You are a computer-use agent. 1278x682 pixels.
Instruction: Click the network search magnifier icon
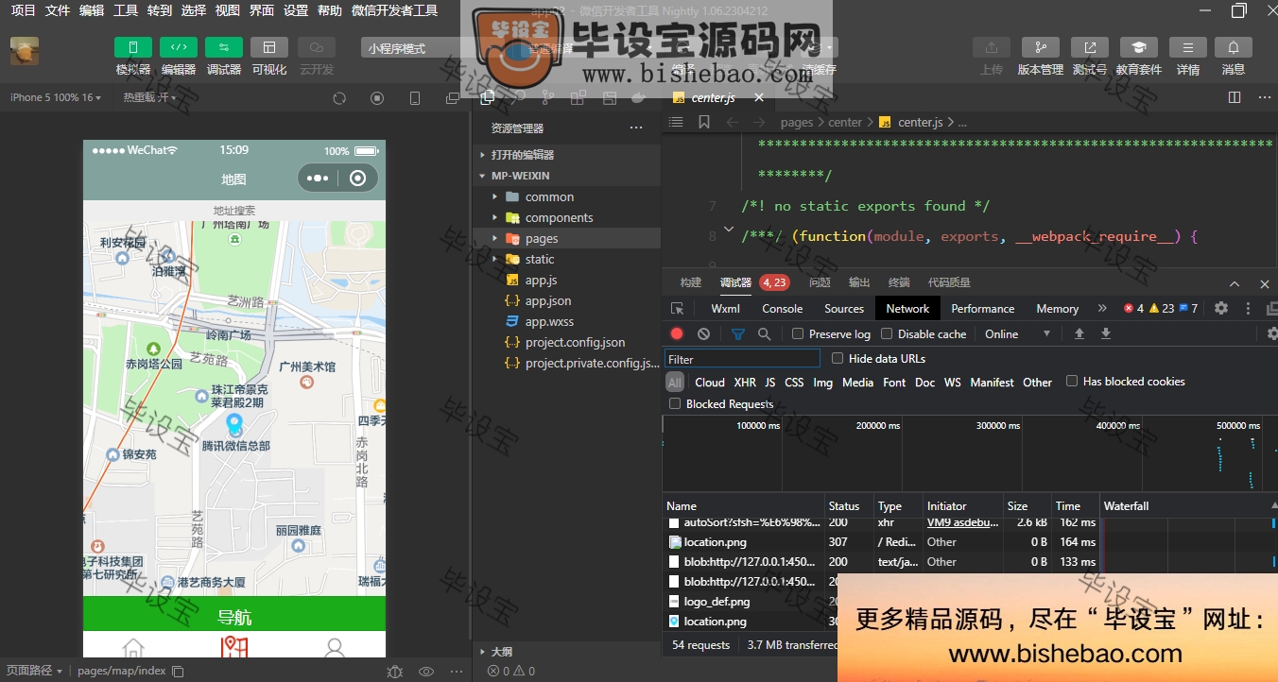coord(764,333)
